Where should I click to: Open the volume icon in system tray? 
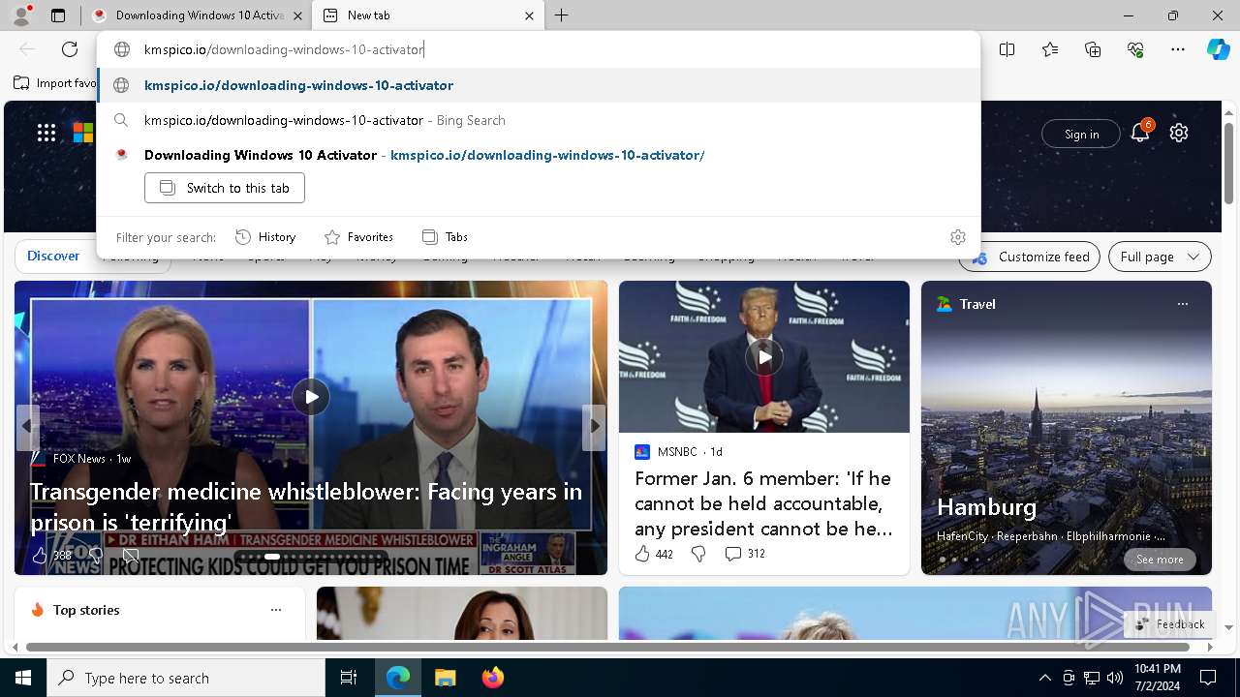click(x=1115, y=678)
